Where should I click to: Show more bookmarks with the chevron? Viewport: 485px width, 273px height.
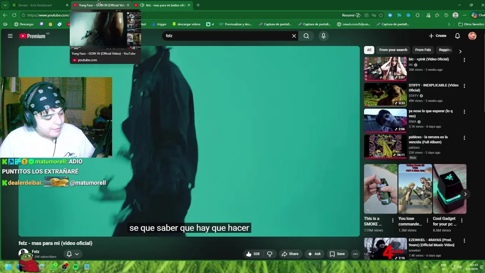click(x=449, y=24)
